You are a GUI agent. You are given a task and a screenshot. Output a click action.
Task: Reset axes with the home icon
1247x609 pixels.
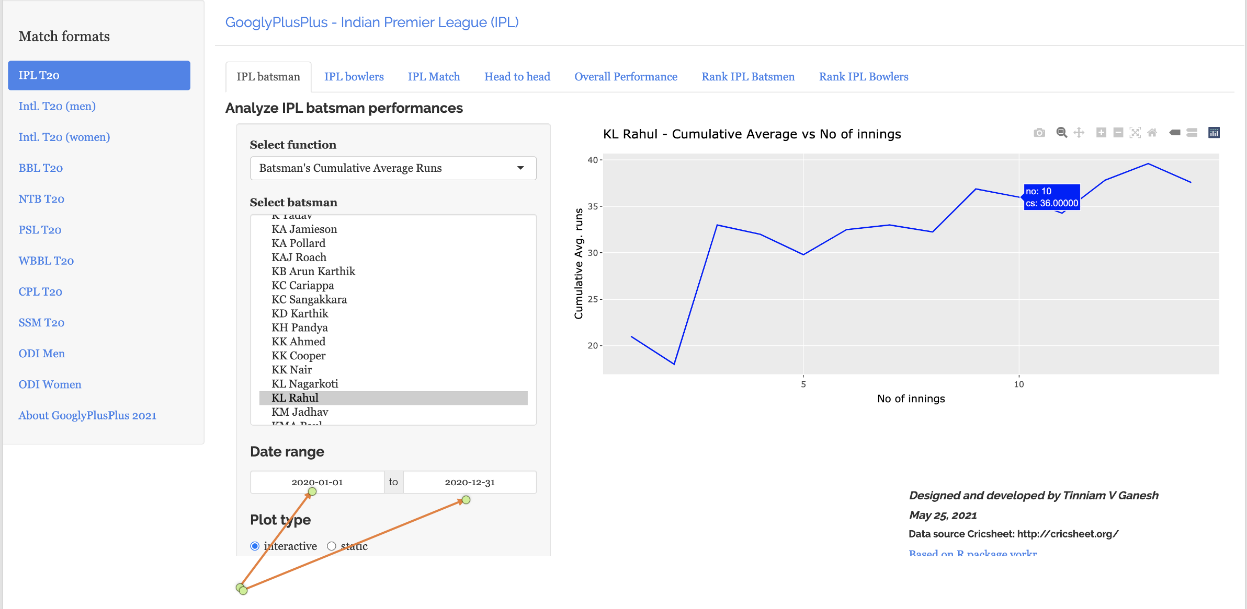[1152, 133]
